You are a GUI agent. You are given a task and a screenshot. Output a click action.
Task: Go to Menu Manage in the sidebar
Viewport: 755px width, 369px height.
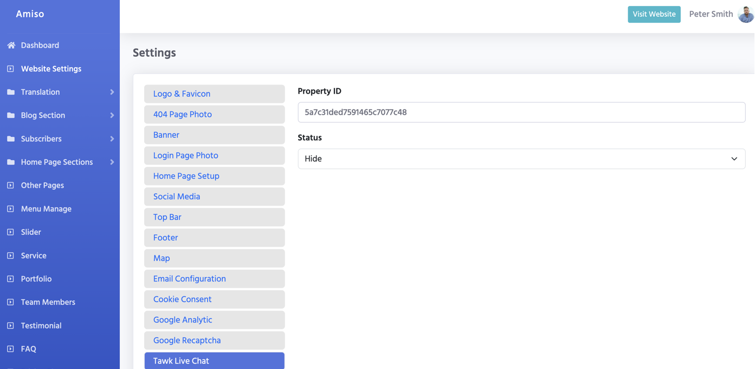click(46, 209)
